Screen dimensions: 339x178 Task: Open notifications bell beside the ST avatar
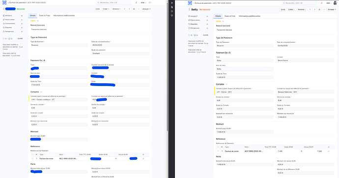coord(136,2)
